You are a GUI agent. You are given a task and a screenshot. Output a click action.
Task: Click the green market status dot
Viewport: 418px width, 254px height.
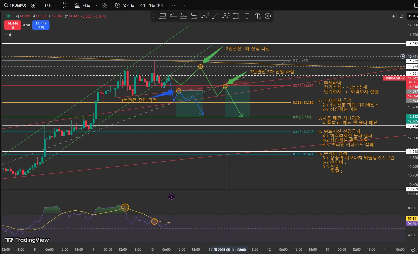click(x=9, y=16)
